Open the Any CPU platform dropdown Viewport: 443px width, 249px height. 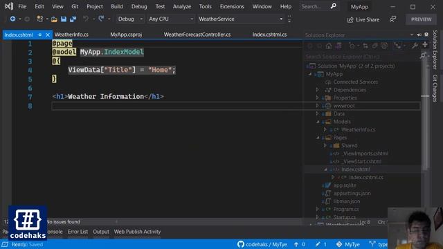tap(171, 19)
